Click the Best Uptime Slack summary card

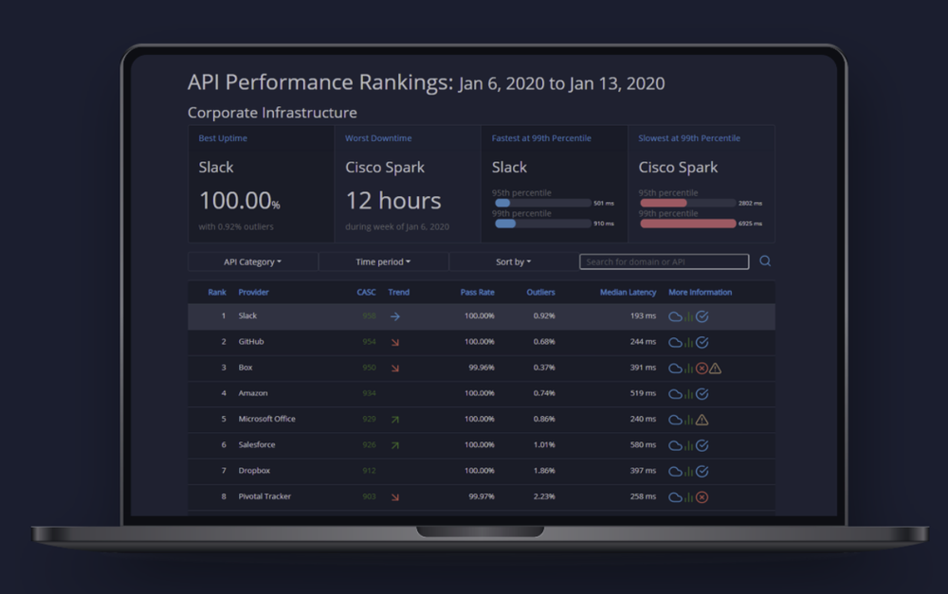[x=261, y=182]
